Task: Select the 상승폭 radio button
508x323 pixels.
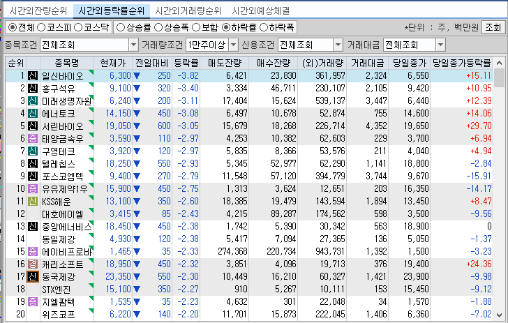Action: point(158,27)
